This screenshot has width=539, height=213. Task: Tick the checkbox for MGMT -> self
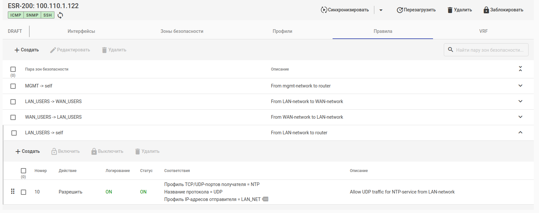[13, 86]
